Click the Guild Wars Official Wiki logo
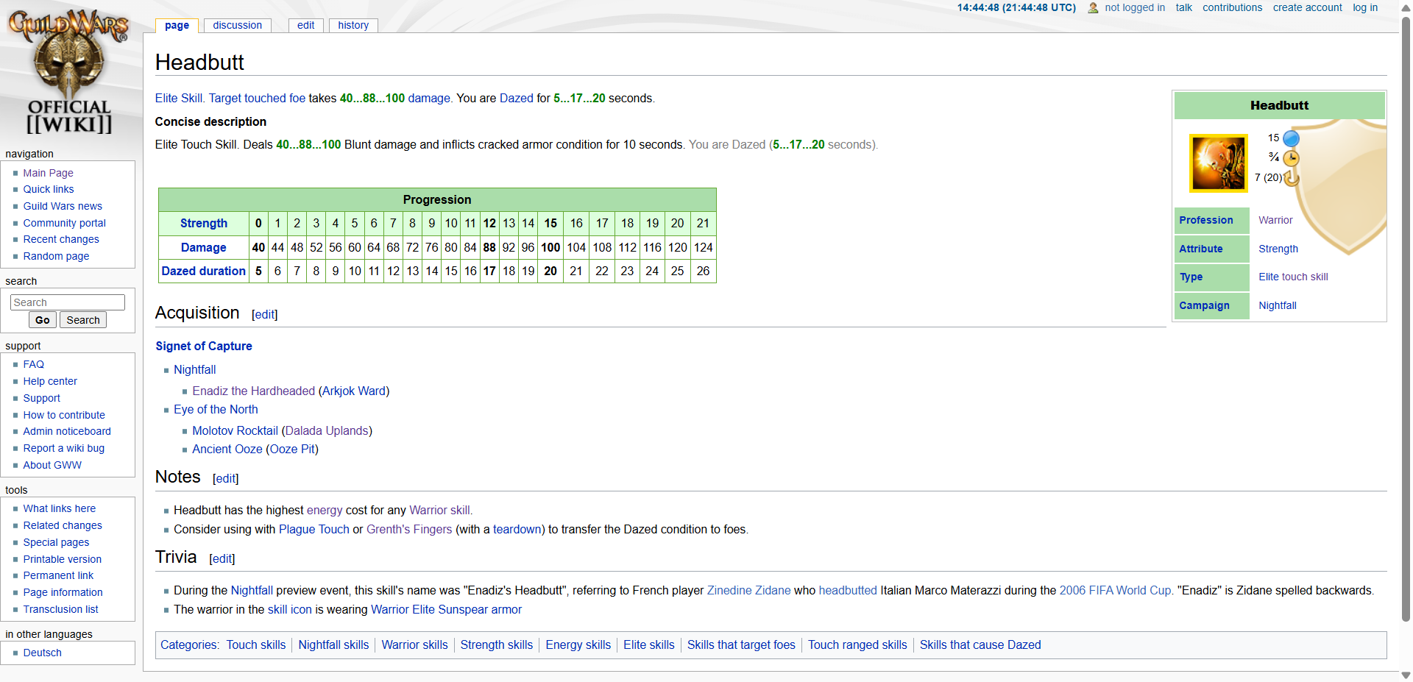 68,71
